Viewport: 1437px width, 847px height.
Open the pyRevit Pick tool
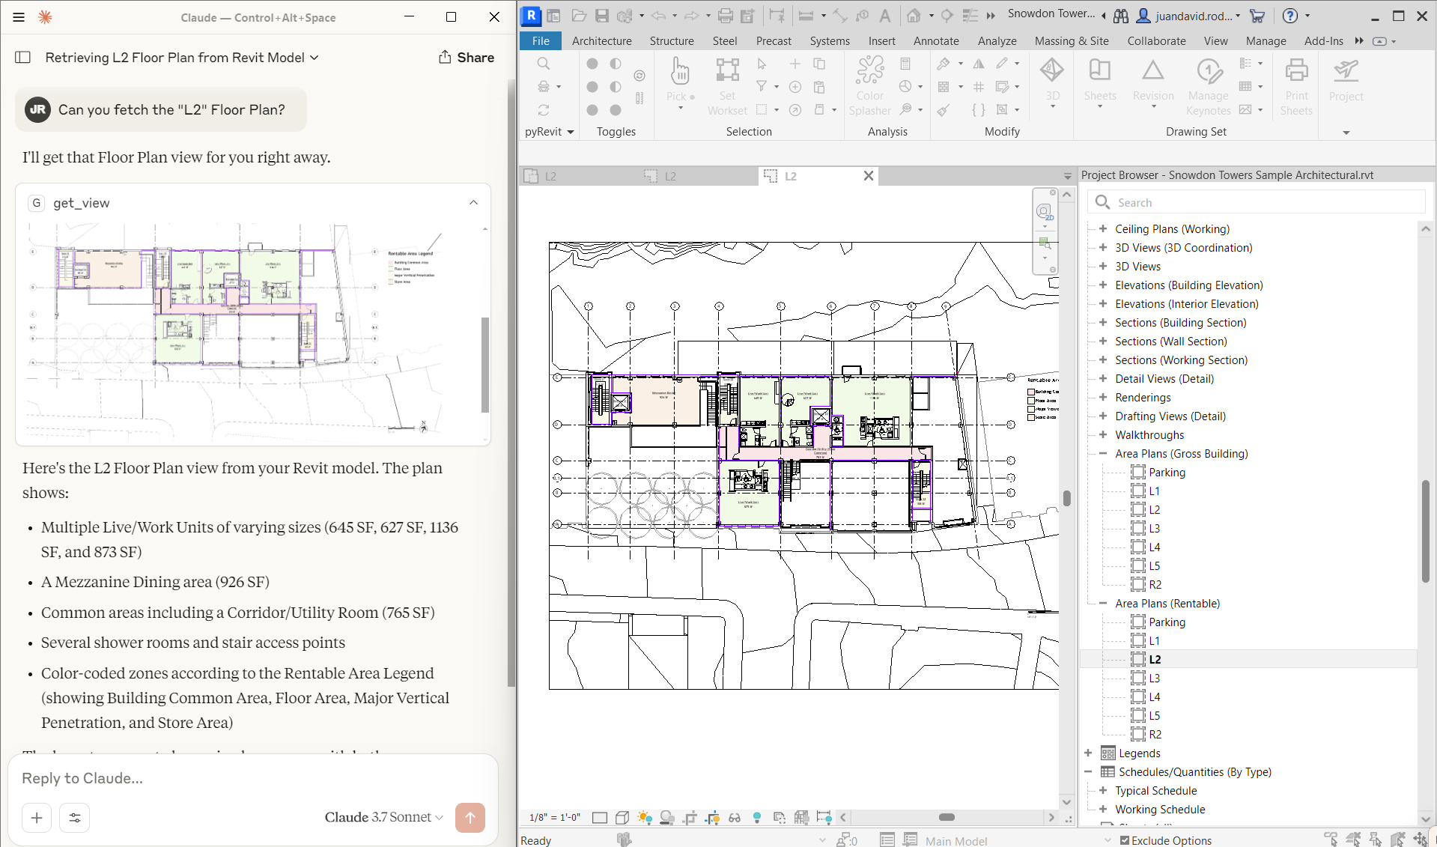[680, 83]
